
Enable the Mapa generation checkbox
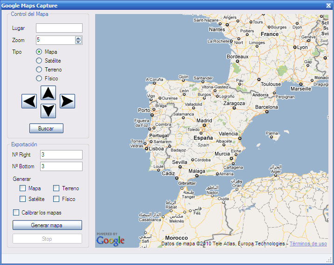click(x=22, y=188)
